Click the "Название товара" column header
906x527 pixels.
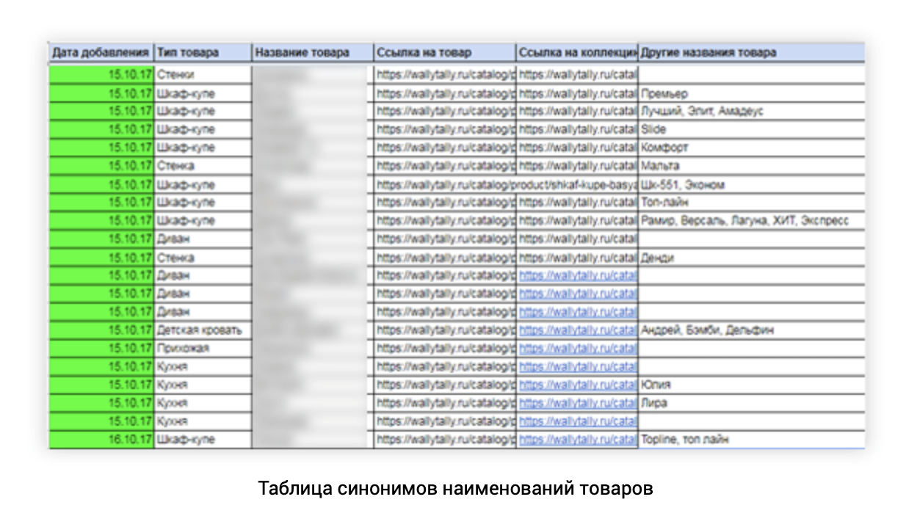coord(313,53)
